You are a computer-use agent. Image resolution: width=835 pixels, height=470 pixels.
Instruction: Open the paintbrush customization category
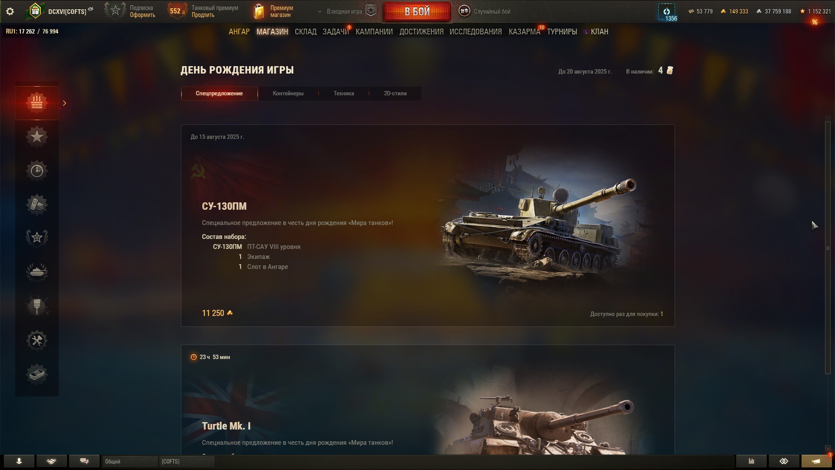tap(37, 306)
